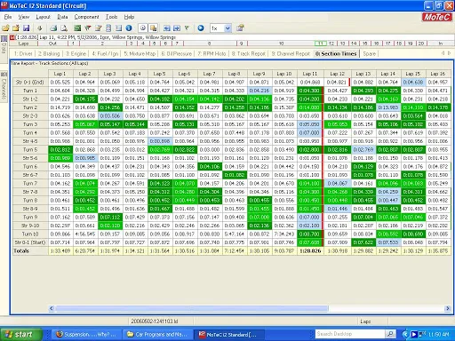Open the Channels side panel tab

(x=4, y=85)
